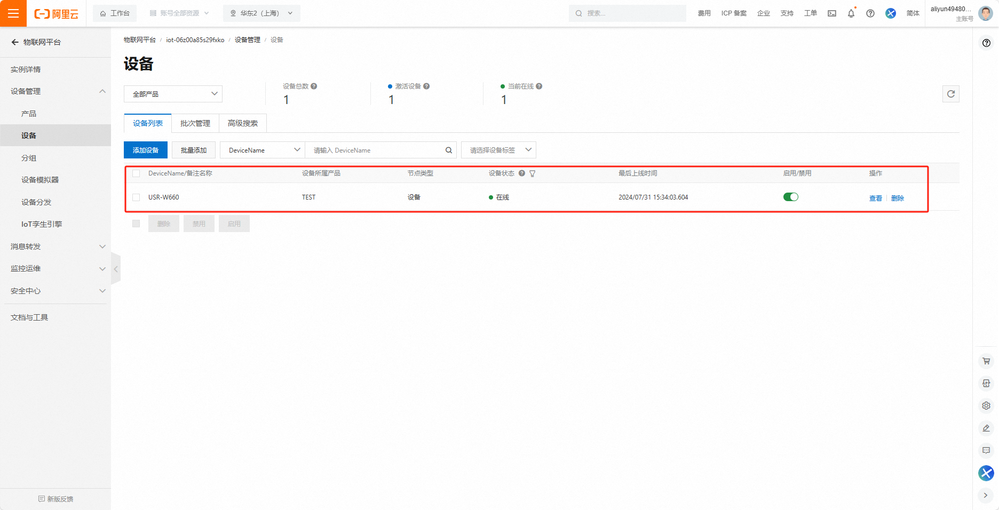Open the hamburger navigation menu
Screen dimensions: 999x510
13,13
